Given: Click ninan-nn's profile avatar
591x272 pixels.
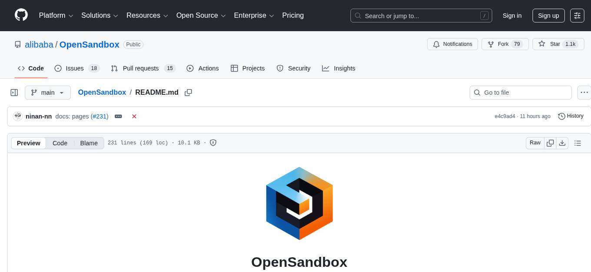Looking at the screenshot, I should tap(18, 116).
